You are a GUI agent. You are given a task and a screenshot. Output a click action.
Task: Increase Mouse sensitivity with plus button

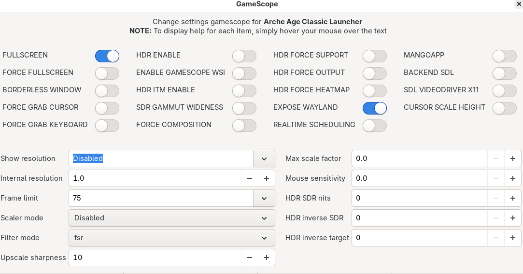(512, 178)
